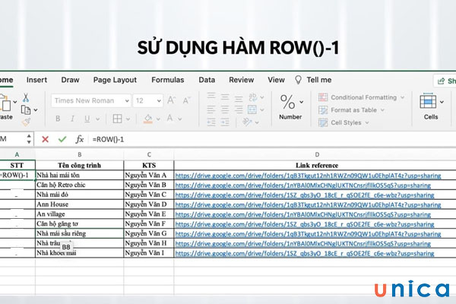Select column A header
Screen dimensions: 456x304
click(17, 155)
